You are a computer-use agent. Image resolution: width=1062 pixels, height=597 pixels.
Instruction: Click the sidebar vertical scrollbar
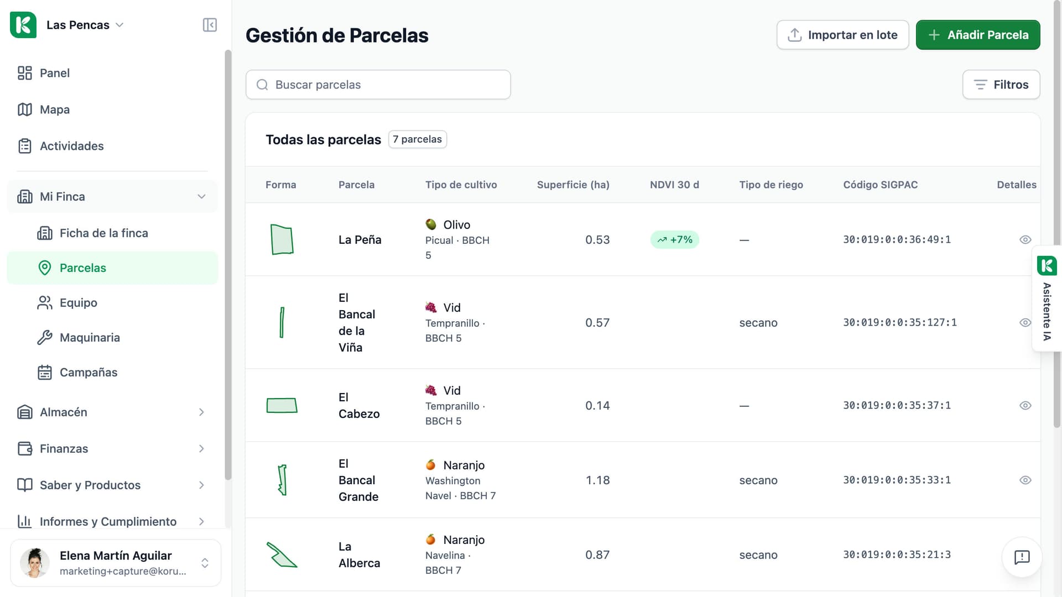click(x=227, y=265)
